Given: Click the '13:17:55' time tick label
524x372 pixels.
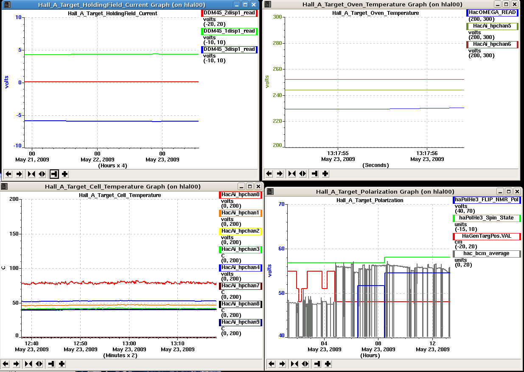Looking at the screenshot, I should click(x=338, y=153).
